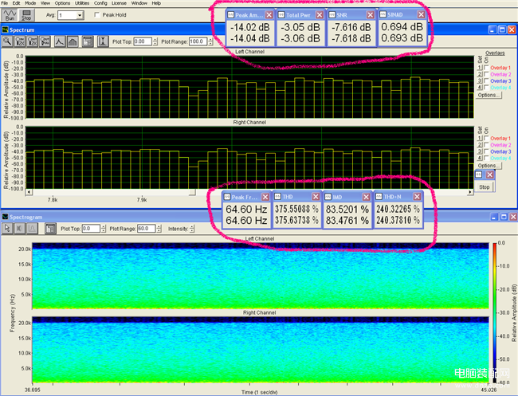Click the Spectrum zoom-out max icon

pyautogui.click(x=45, y=41)
